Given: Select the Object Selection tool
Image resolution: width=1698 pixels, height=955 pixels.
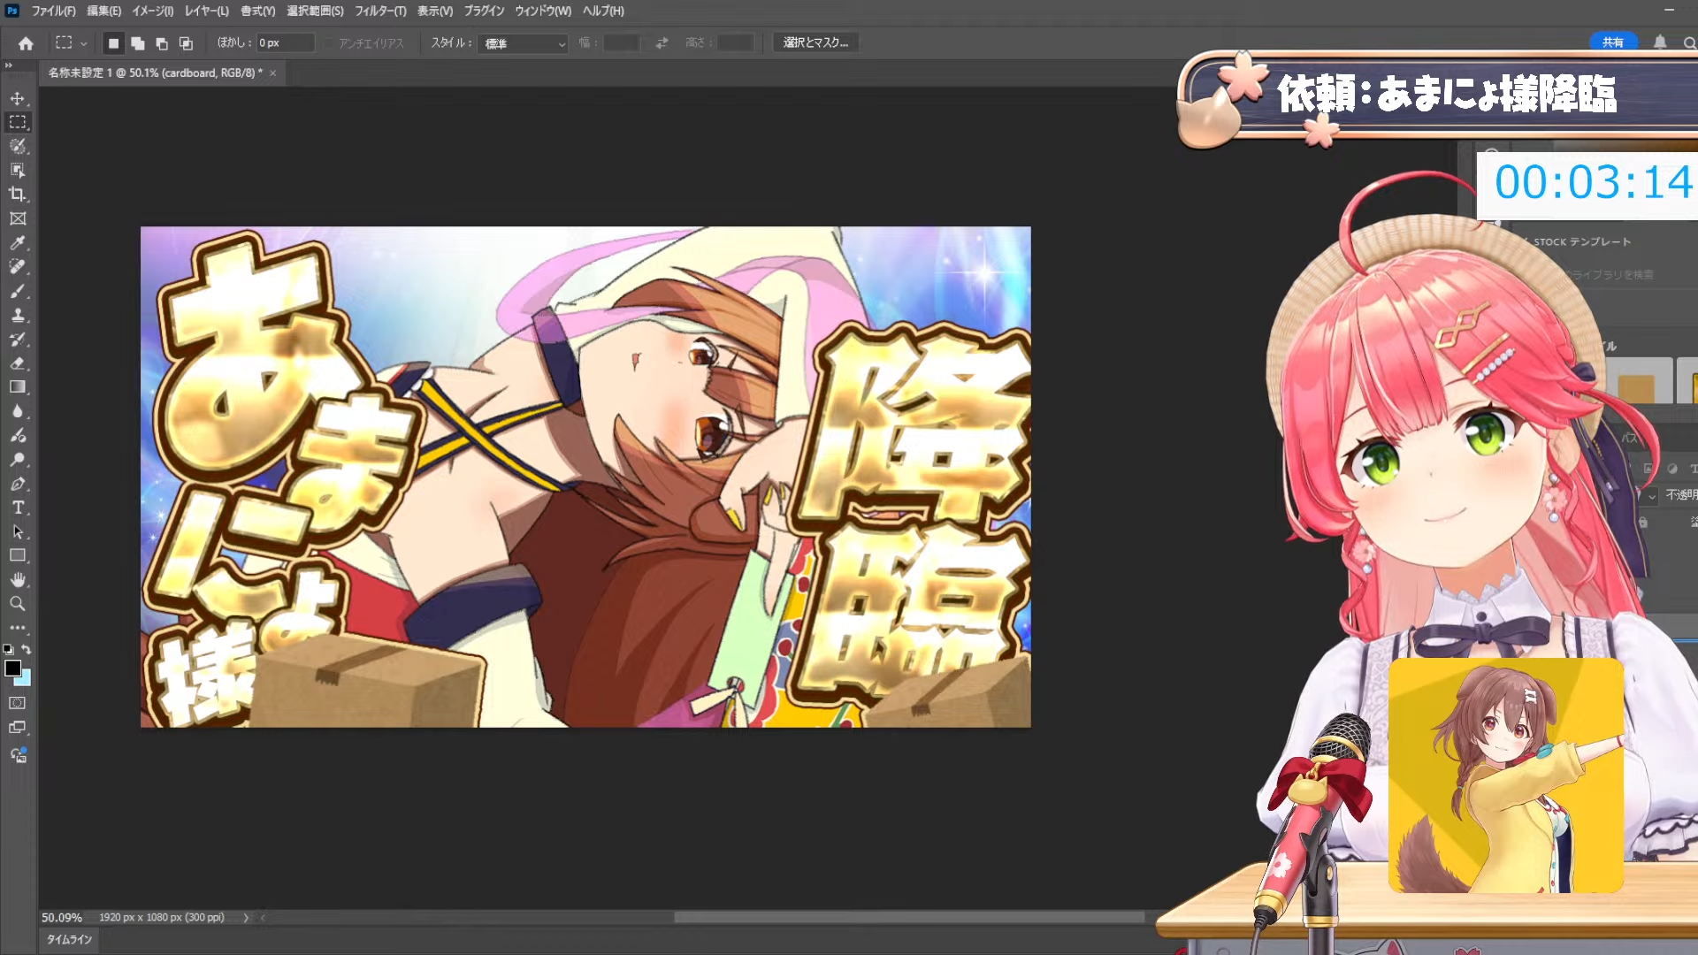Looking at the screenshot, I should coord(18,170).
